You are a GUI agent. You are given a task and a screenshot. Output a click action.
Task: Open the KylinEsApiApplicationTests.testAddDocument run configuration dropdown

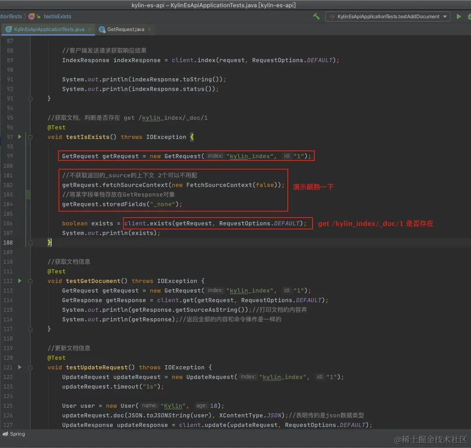(x=387, y=16)
